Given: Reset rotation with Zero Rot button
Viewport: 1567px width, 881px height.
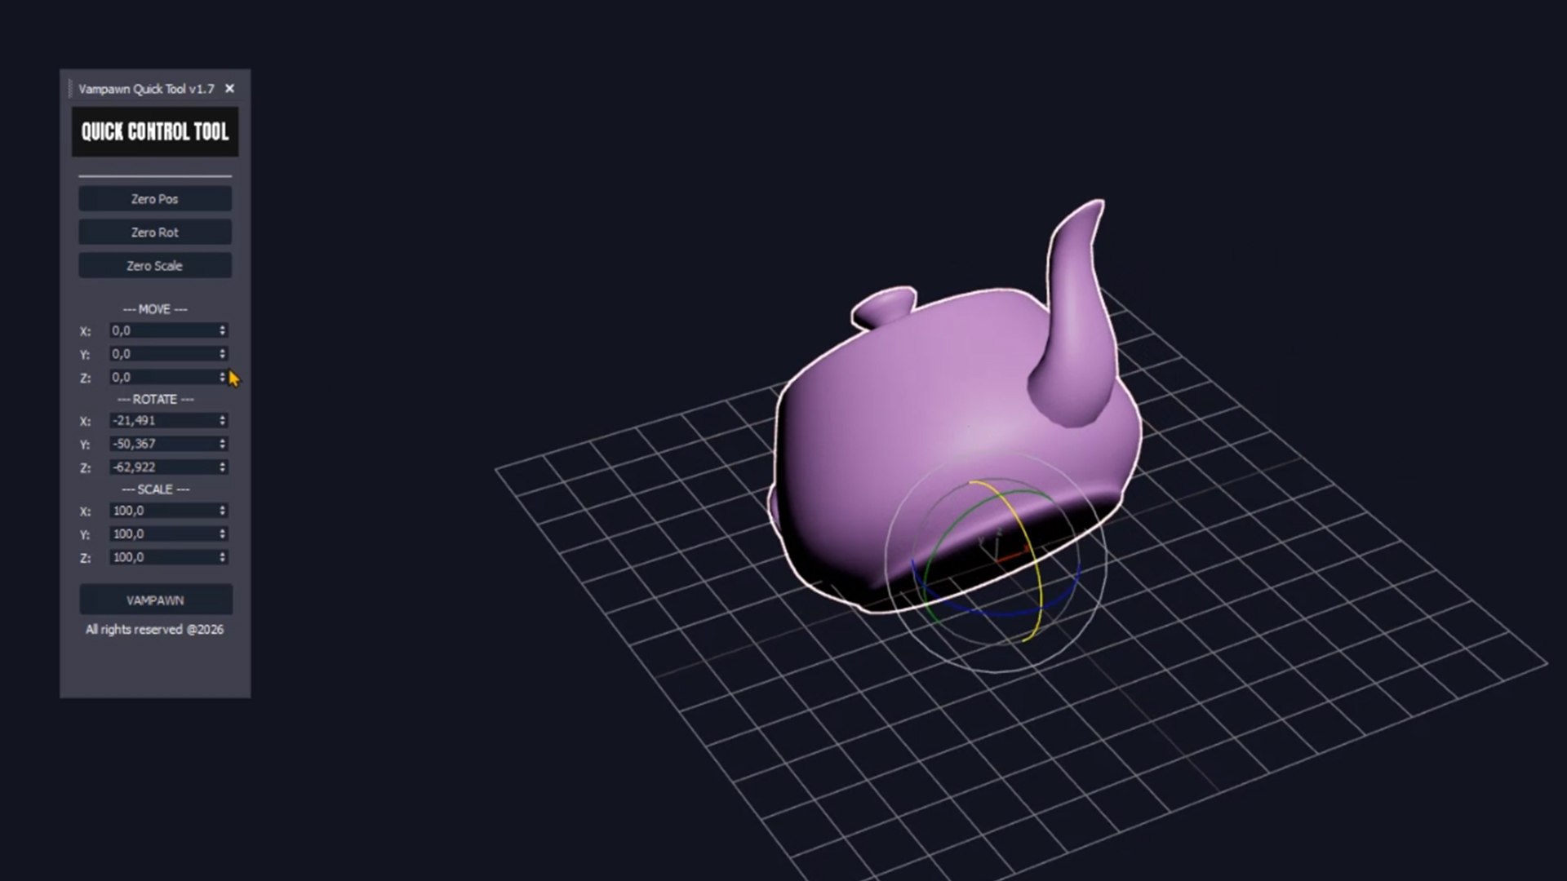Looking at the screenshot, I should (x=155, y=232).
